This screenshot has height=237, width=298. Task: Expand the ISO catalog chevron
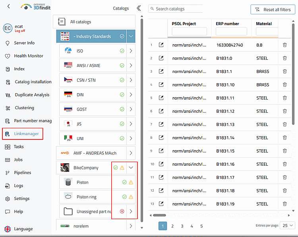point(131,51)
